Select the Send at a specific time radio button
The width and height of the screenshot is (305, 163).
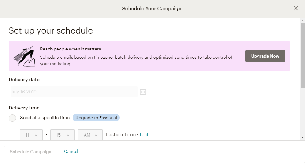(x=12, y=118)
